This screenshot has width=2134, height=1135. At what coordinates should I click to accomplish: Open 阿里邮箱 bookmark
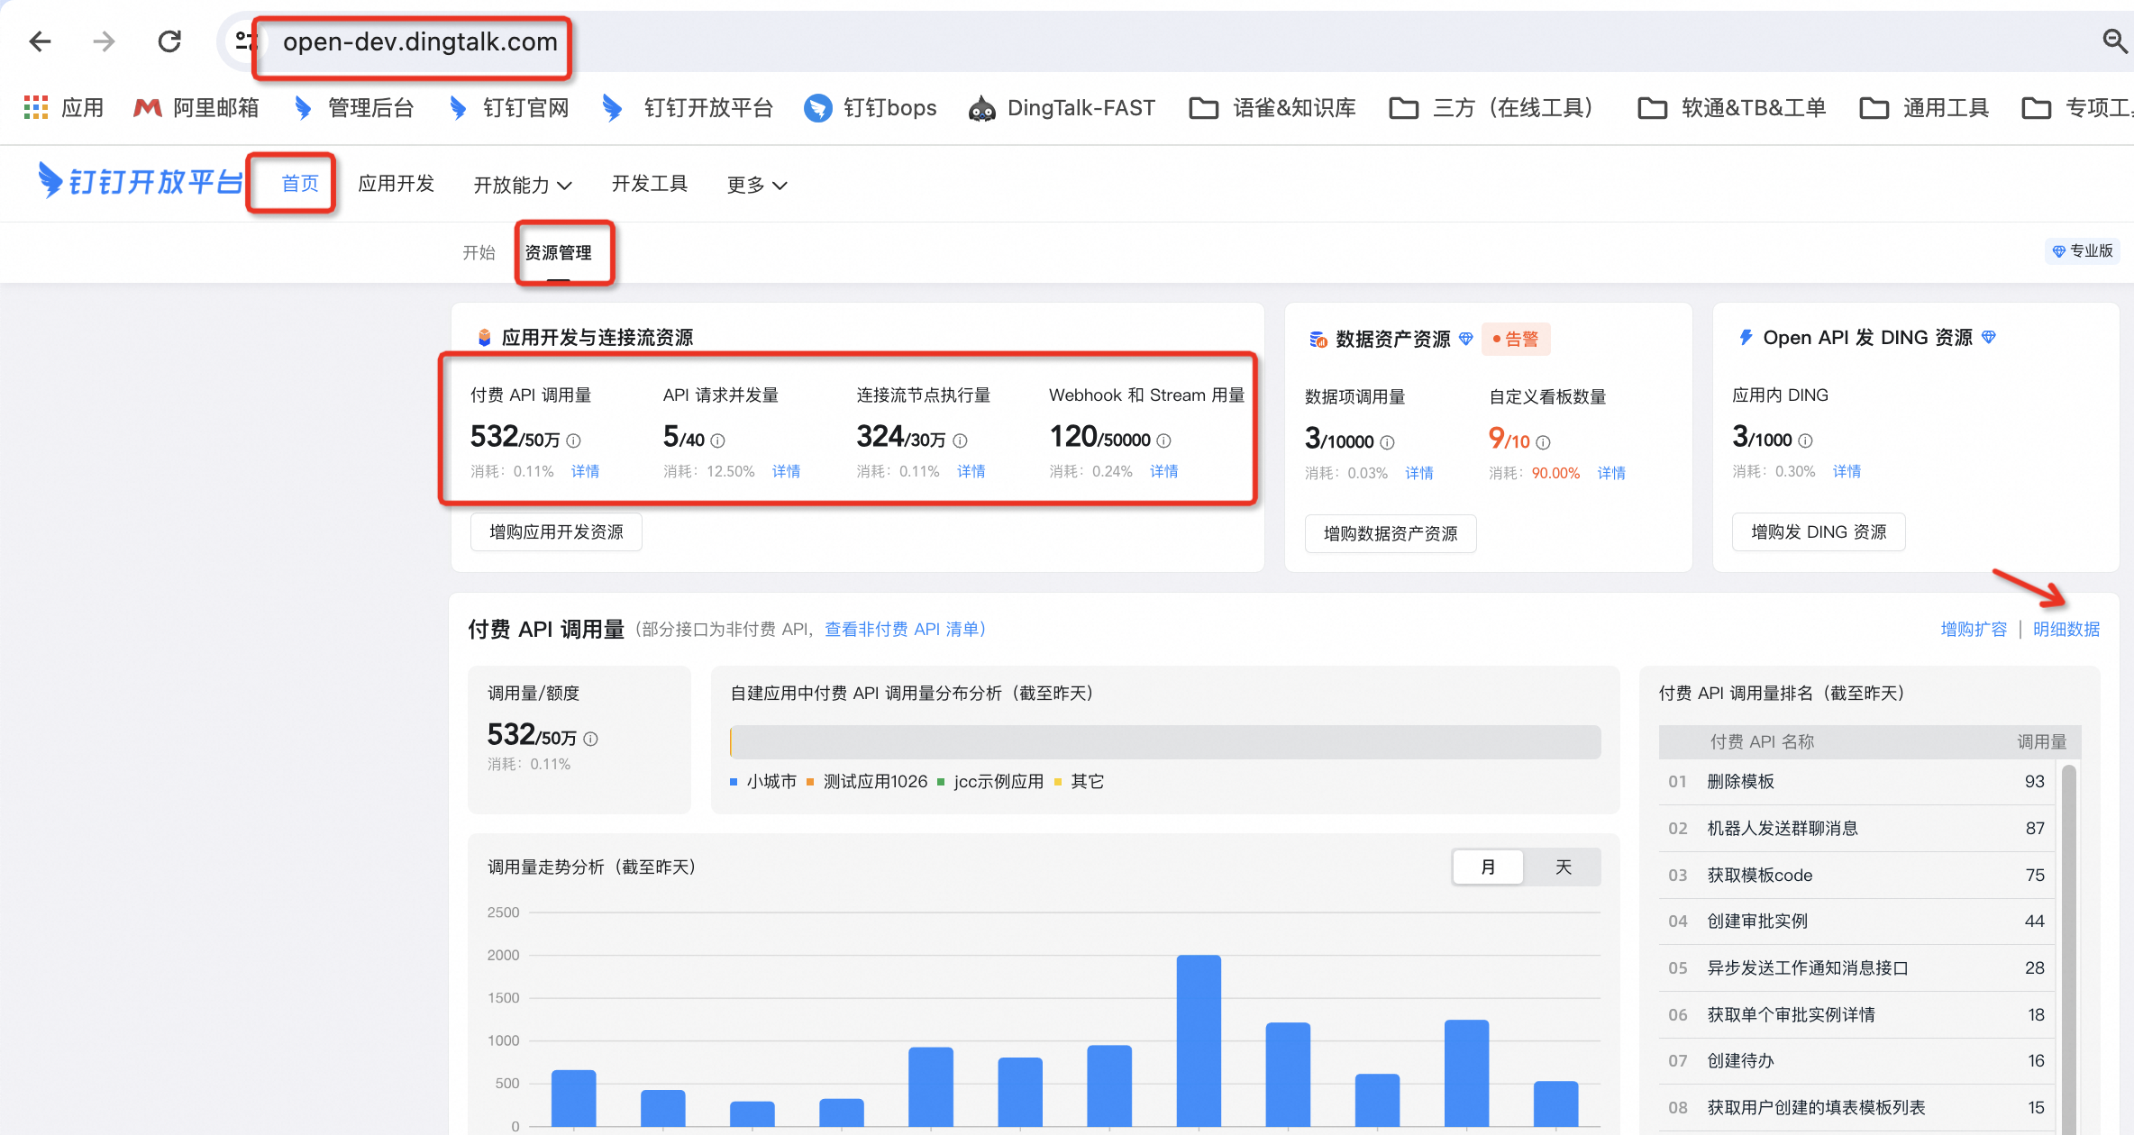[196, 108]
